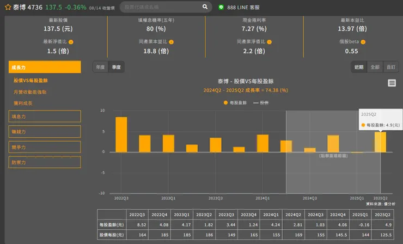Click the 最新本益比 13.97 (倍) value
This screenshot has width=403, height=244.
[352, 29]
